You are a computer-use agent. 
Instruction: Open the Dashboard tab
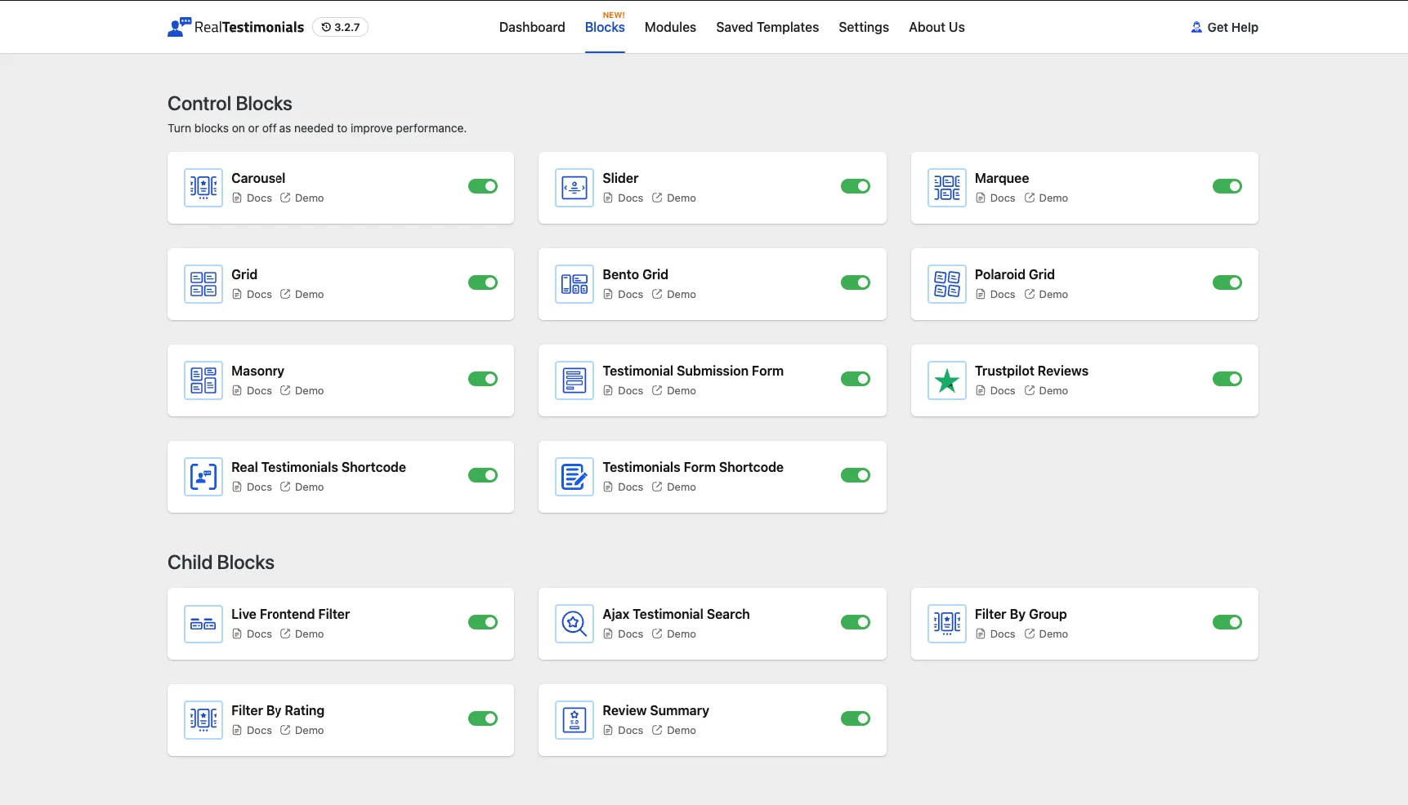point(532,27)
